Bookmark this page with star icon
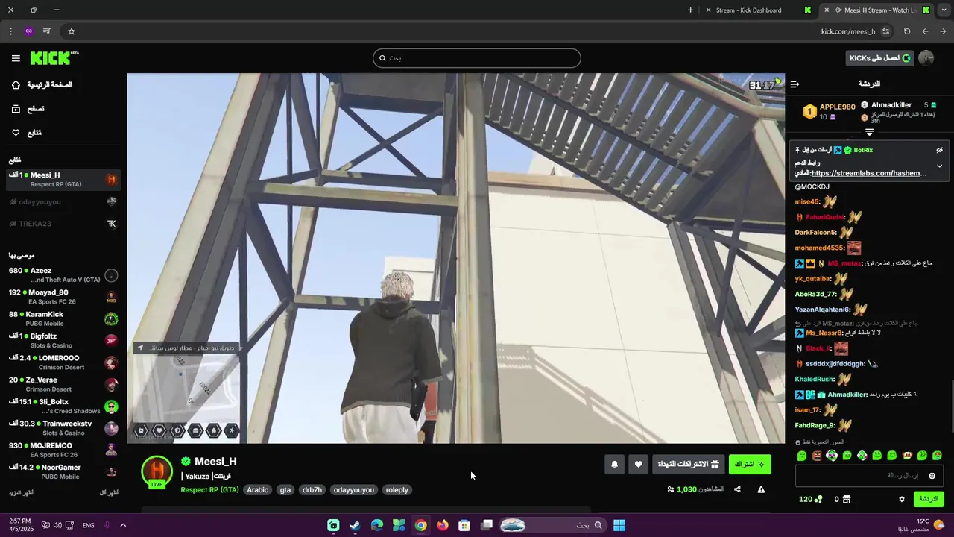Viewport: 954px width, 537px height. [72, 31]
